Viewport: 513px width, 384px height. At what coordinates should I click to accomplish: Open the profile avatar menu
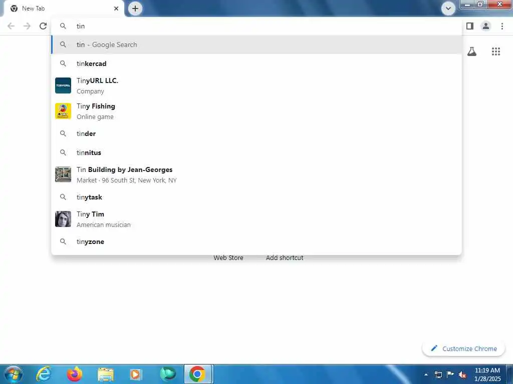tap(486, 26)
